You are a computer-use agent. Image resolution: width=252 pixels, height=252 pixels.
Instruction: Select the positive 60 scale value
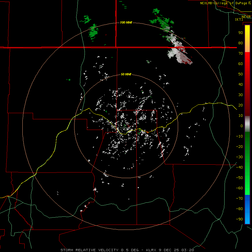241,64
